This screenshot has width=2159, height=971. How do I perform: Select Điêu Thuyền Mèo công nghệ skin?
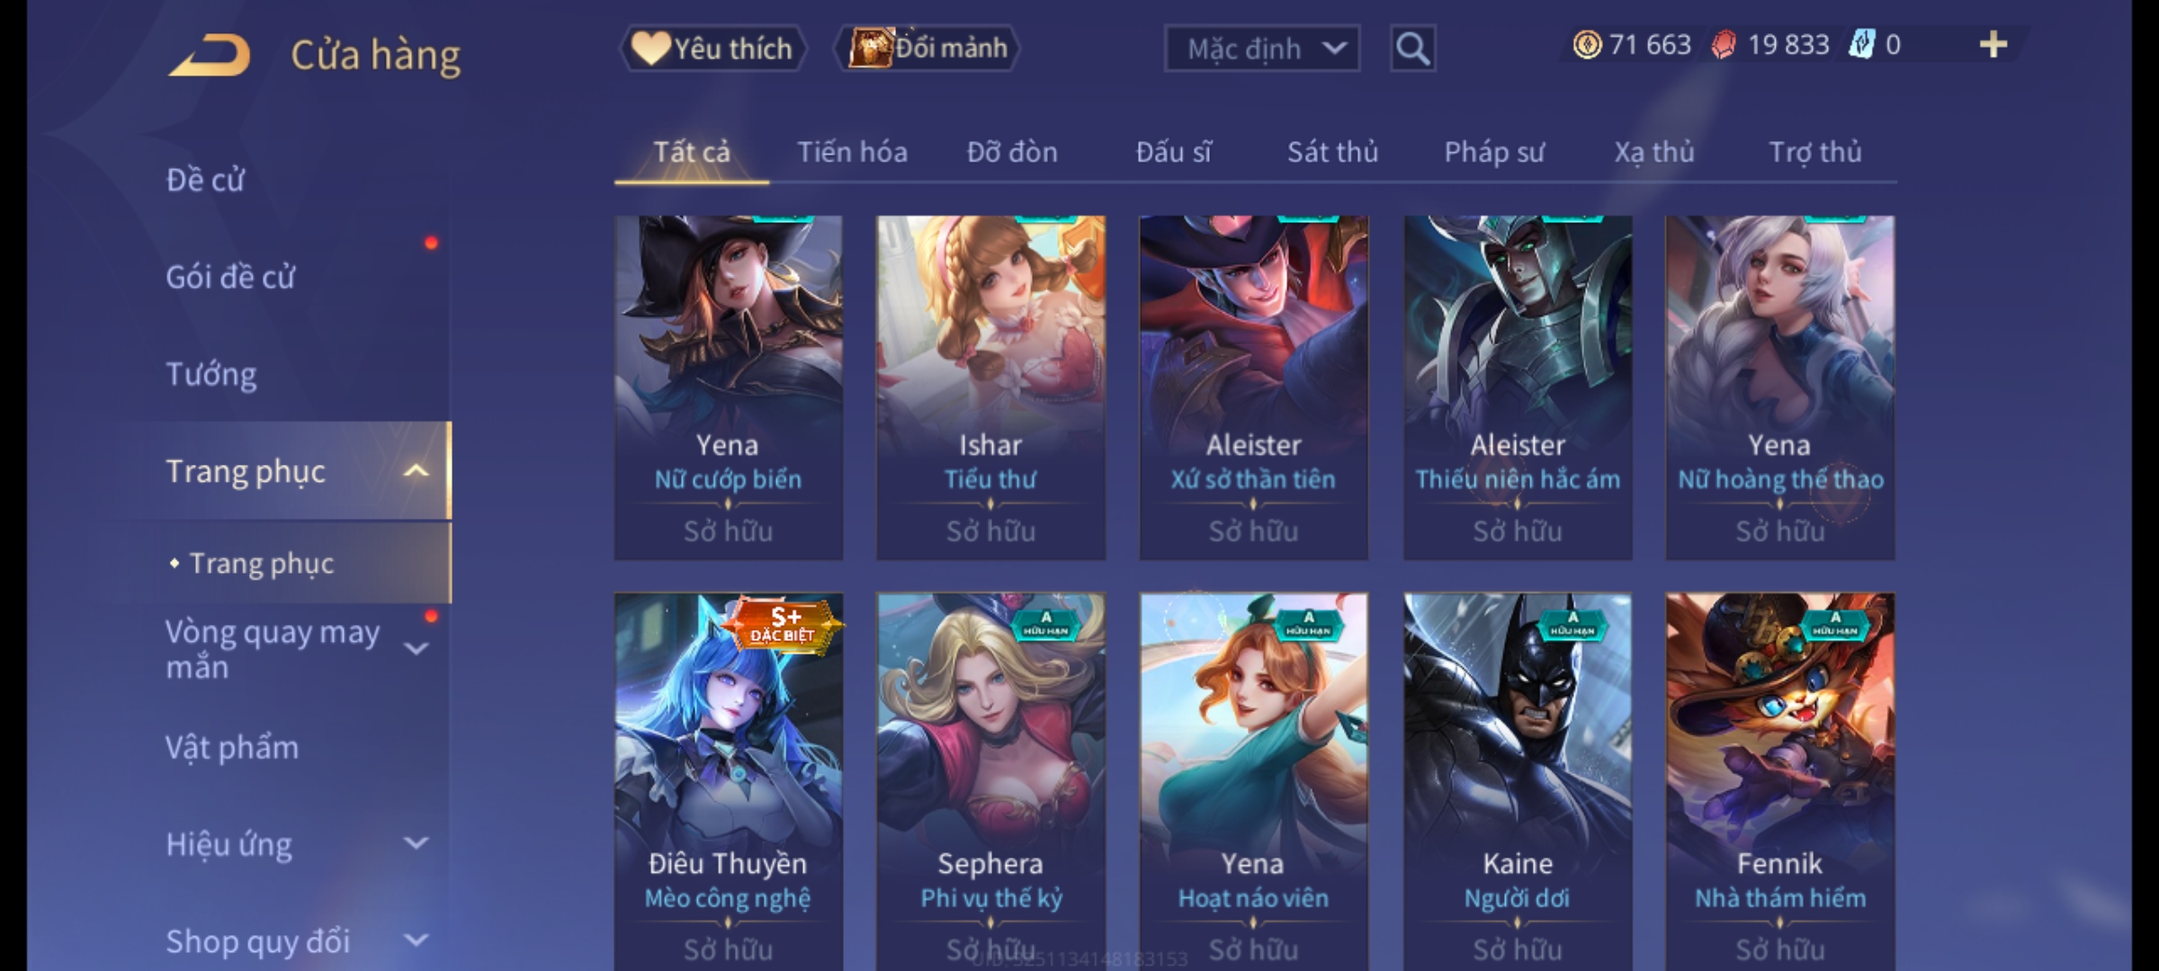tap(729, 781)
